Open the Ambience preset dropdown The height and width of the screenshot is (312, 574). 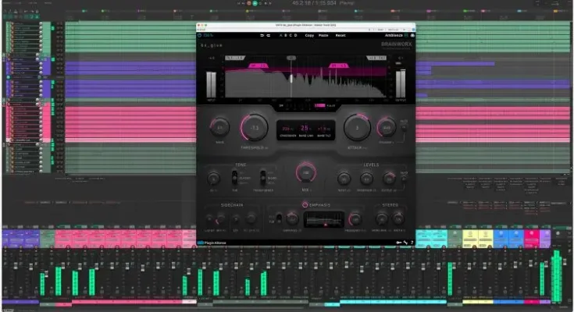(x=394, y=35)
